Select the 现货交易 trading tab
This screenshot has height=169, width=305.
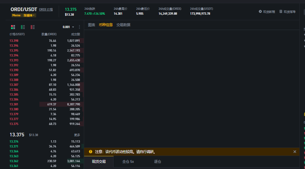click(99, 161)
